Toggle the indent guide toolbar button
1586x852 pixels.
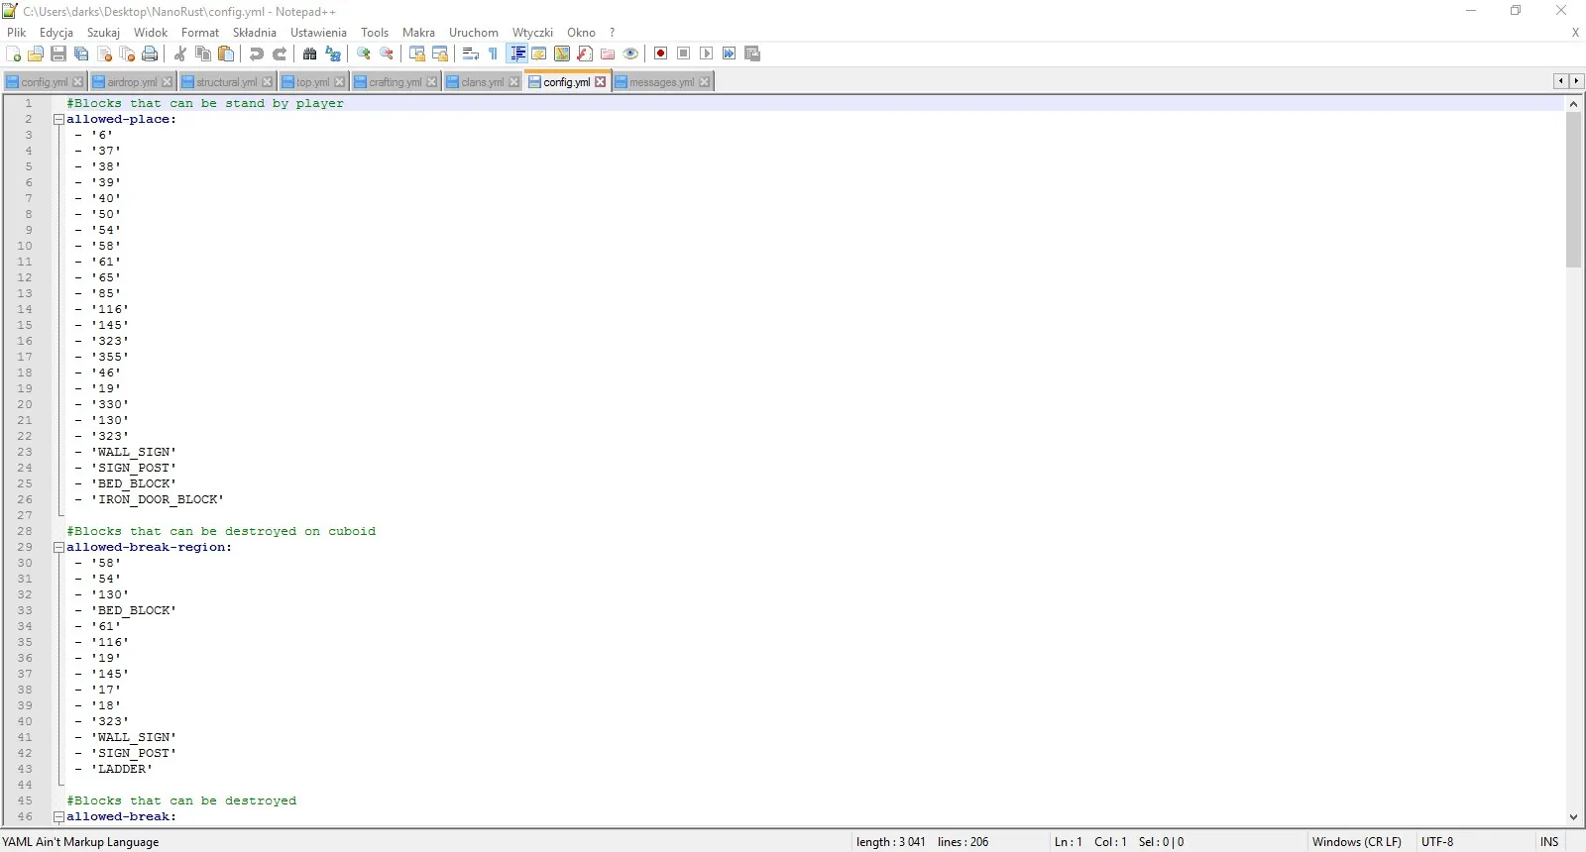[517, 53]
